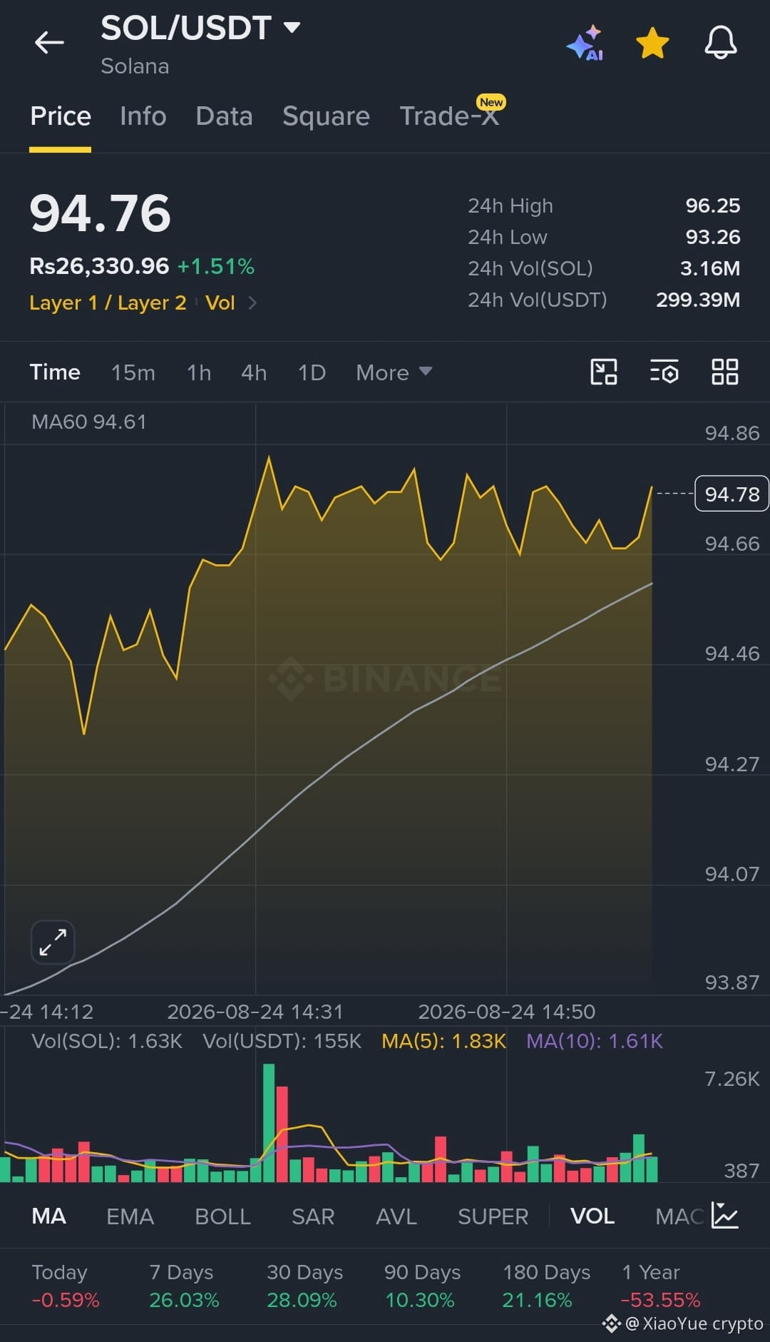
Task: Open the AI assistant sparkle icon
Action: 585,43
